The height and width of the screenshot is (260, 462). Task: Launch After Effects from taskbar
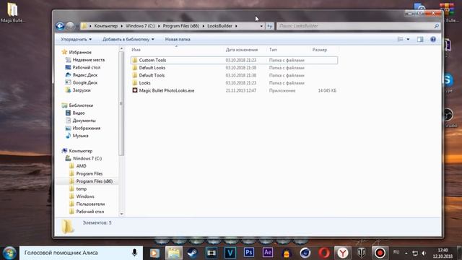coord(268,253)
